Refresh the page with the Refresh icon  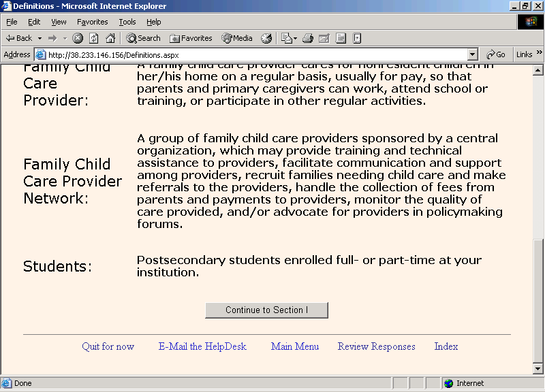coord(94,38)
